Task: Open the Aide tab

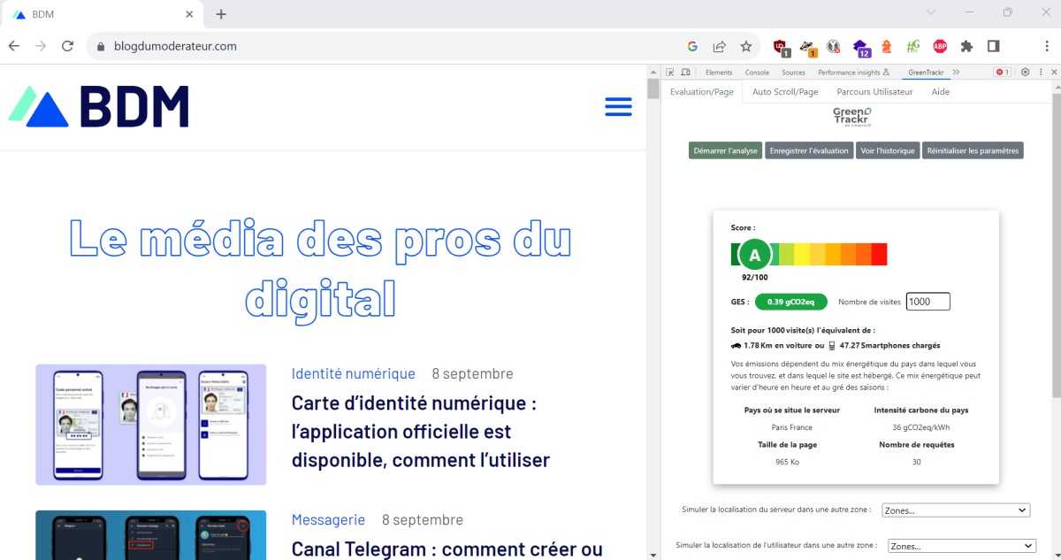Action: pyautogui.click(x=941, y=92)
